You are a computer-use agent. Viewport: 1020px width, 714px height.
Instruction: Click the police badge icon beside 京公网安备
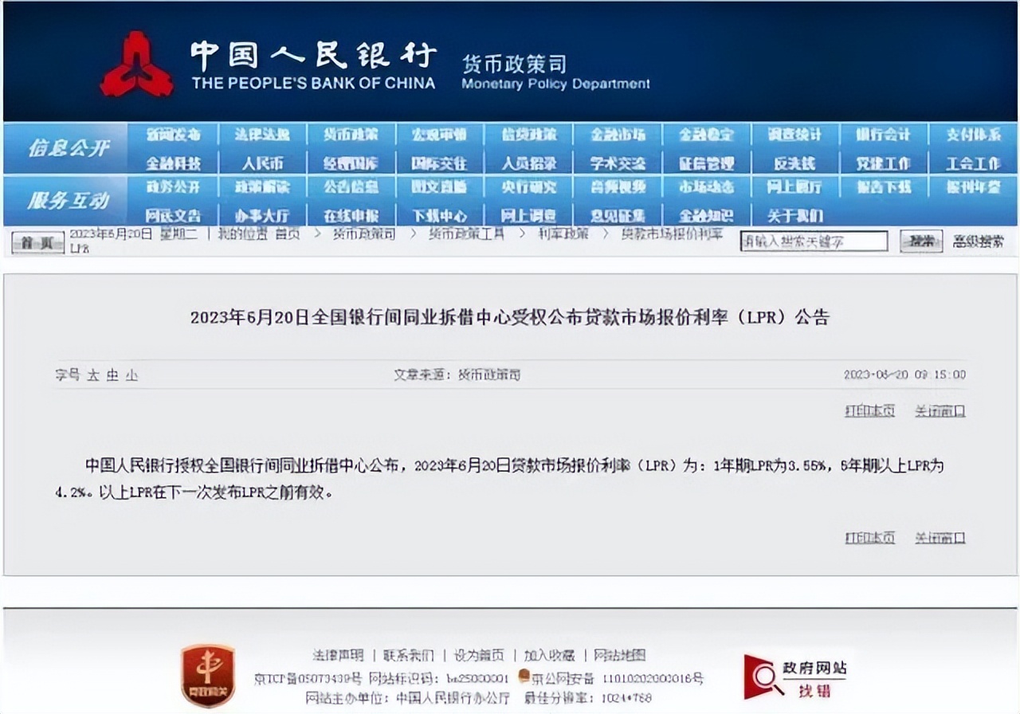(x=524, y=676)
